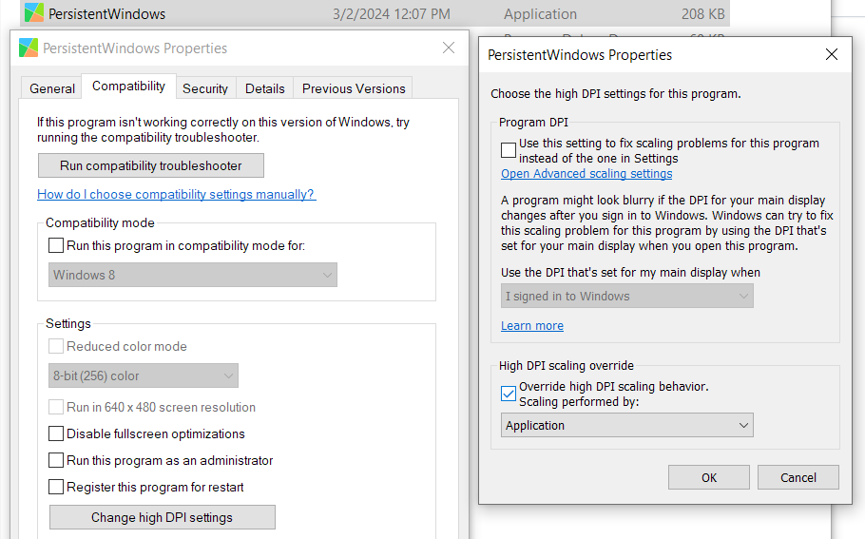The height and width of the screenshot is (539, 865).
Task: Open the Scaling performed by Application dropdown
Action: tap(627, 425)
